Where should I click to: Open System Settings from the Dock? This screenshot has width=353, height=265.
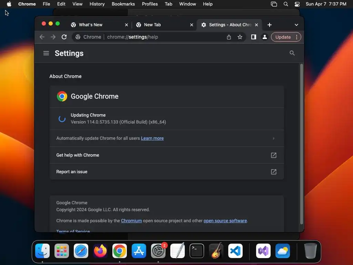point(158,251)
